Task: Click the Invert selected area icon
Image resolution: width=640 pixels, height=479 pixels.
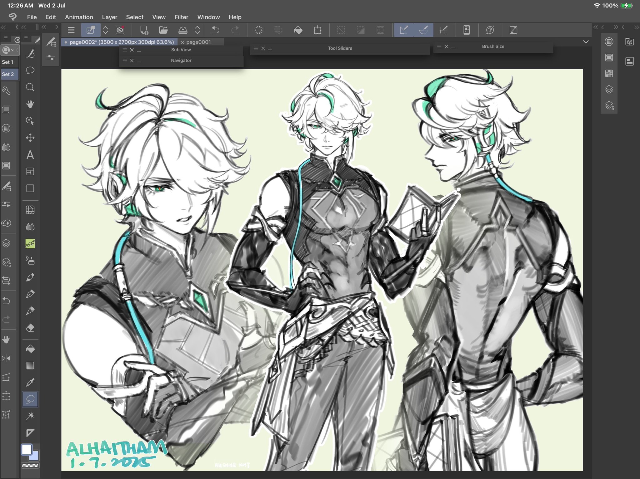Action: pos(361,30)
